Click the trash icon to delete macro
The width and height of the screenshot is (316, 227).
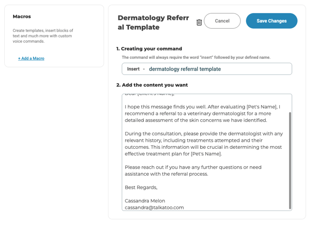click(199, 22)
